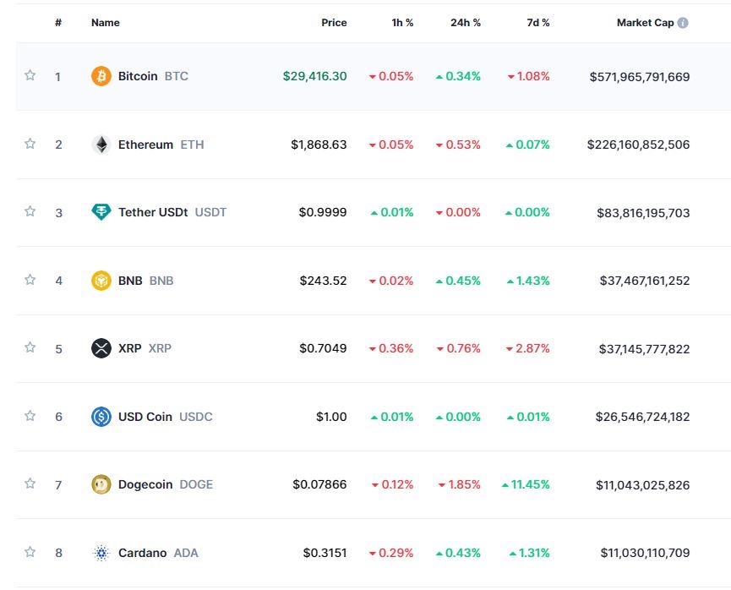This screenshot has width=731, height=590.
Task: Click the USD Coin logo icon
Action: (x=101, y=417)
